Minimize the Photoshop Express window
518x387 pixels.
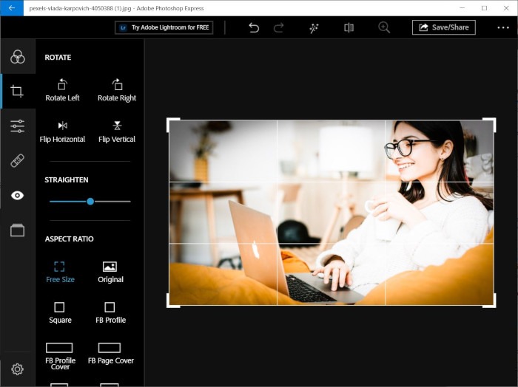pyautogui.click(x=462, y=8)
